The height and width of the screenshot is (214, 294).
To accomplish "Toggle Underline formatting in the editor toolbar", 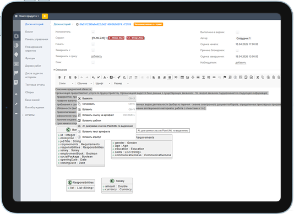I will [x=70, y=77].
